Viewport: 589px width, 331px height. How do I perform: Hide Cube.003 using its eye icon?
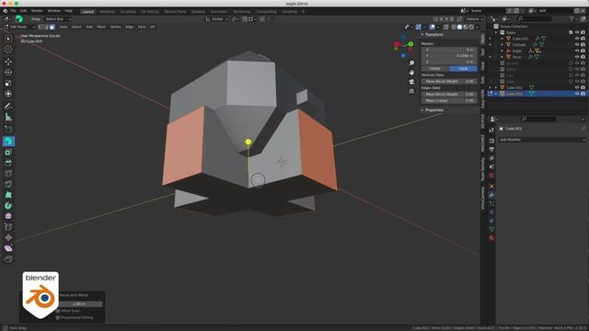(577, 94)
